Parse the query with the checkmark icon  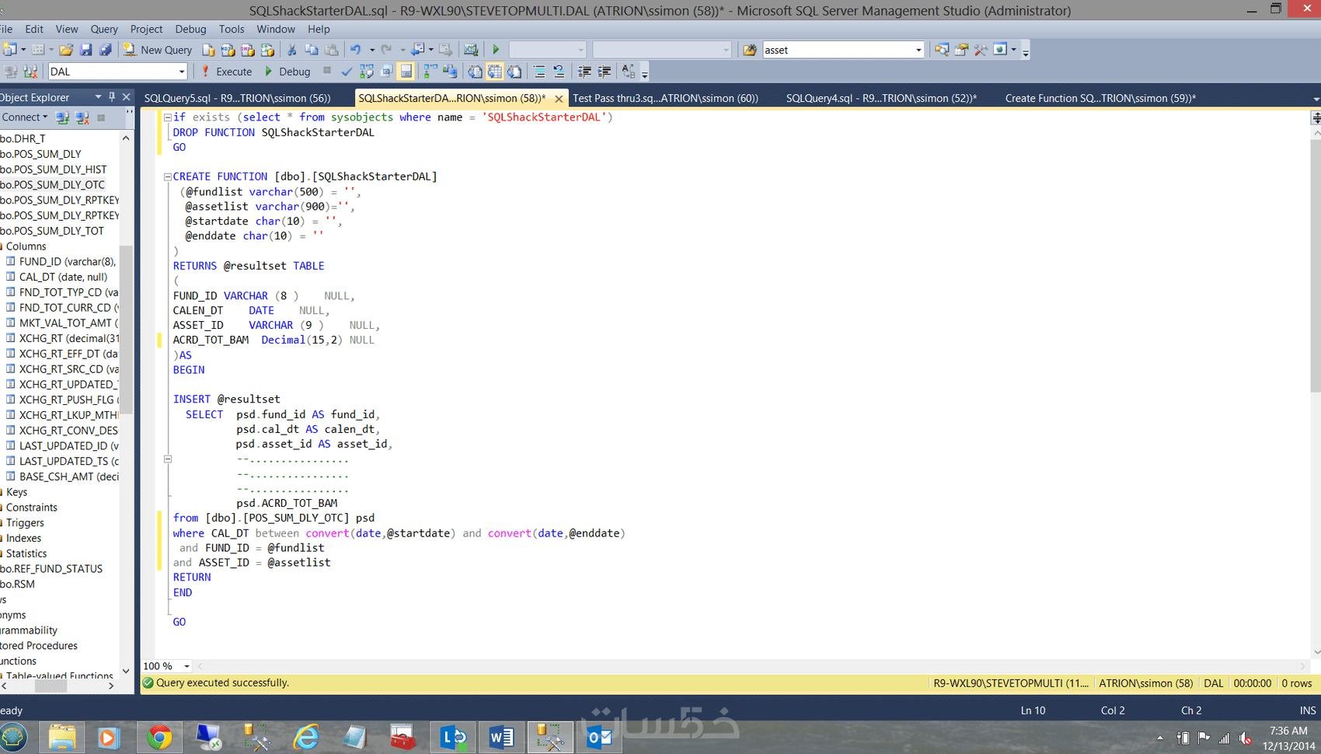pos(347,71)
